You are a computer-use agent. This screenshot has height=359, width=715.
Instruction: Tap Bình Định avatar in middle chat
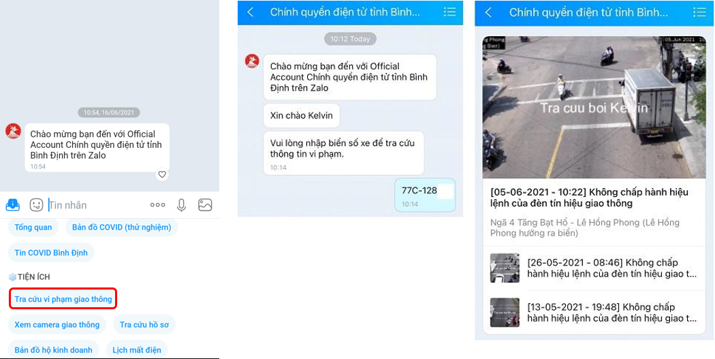252,61
